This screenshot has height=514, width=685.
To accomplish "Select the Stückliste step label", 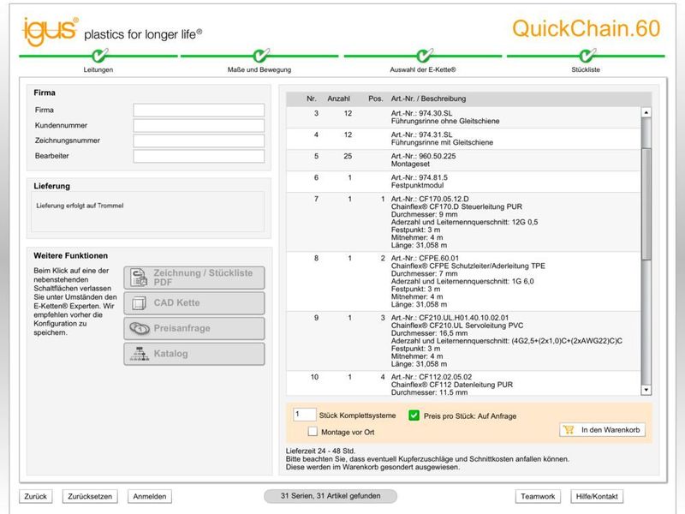I will (586, 69).
